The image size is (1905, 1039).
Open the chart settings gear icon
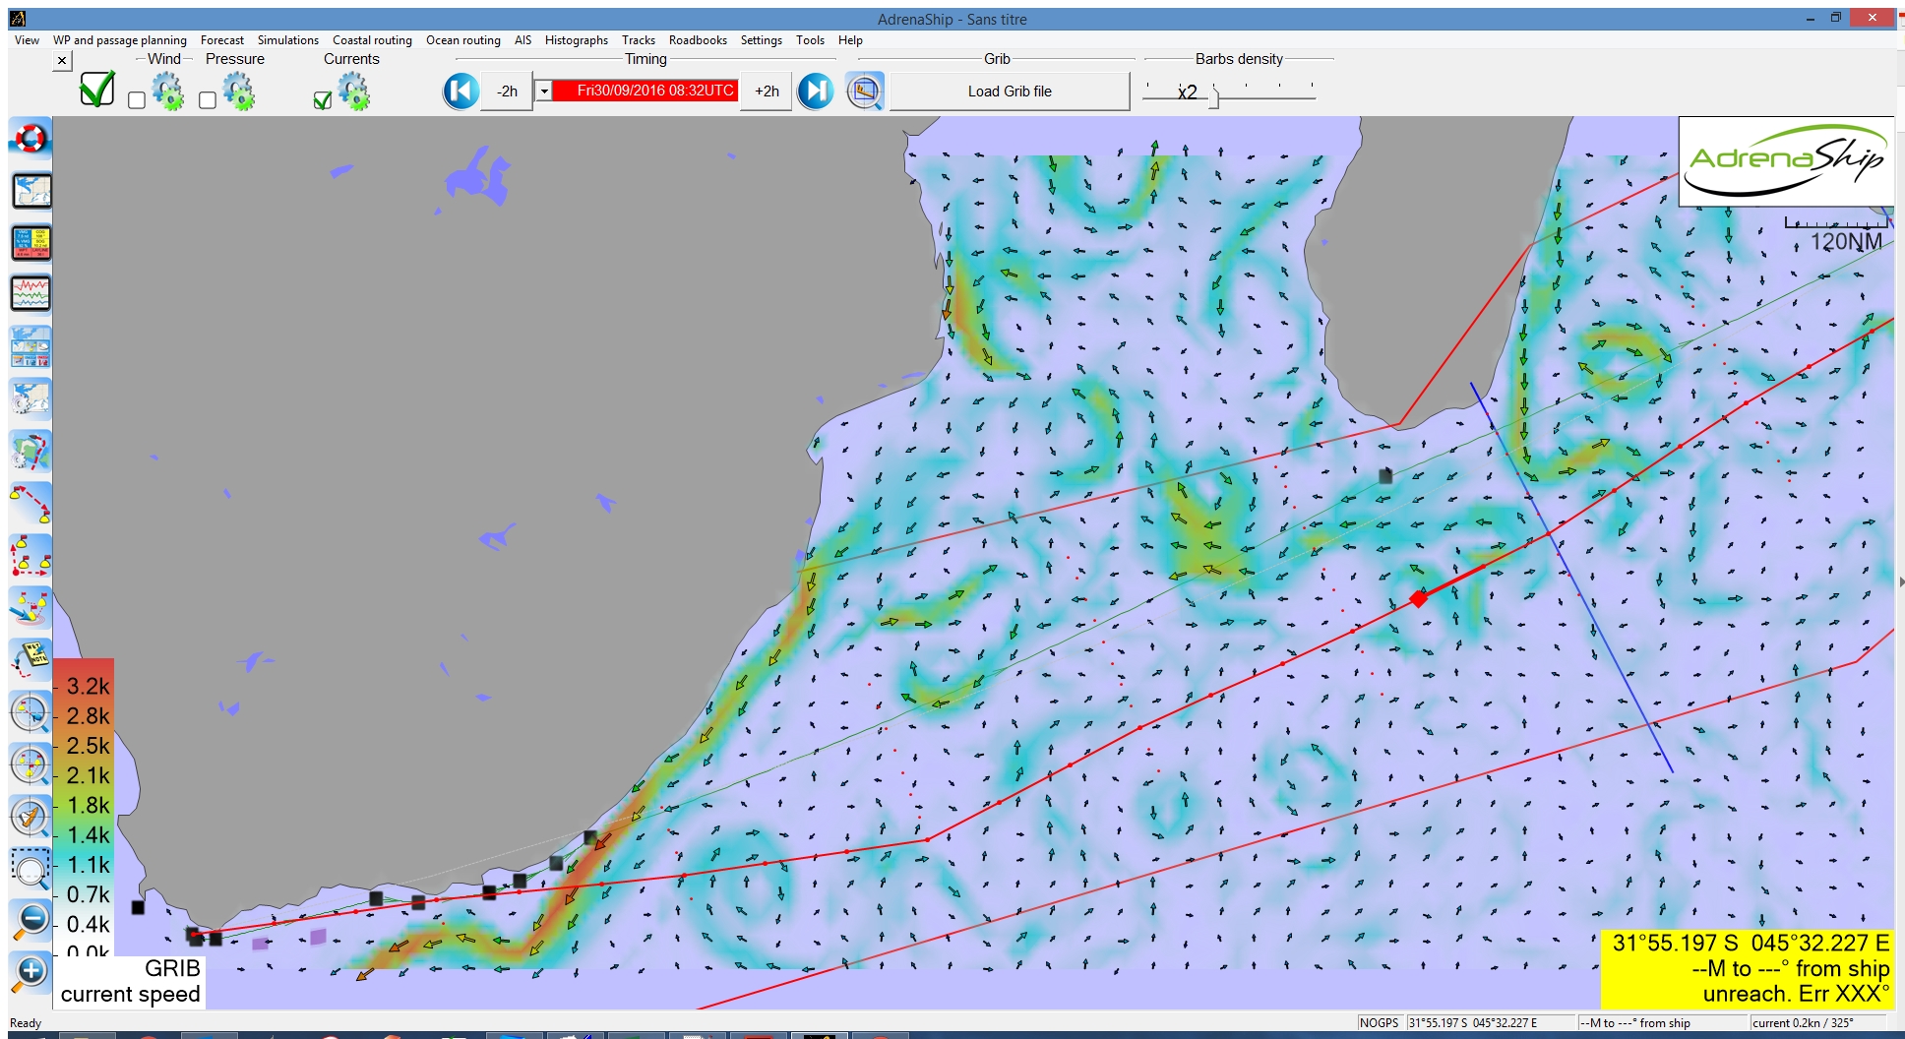tap(31, 398)
